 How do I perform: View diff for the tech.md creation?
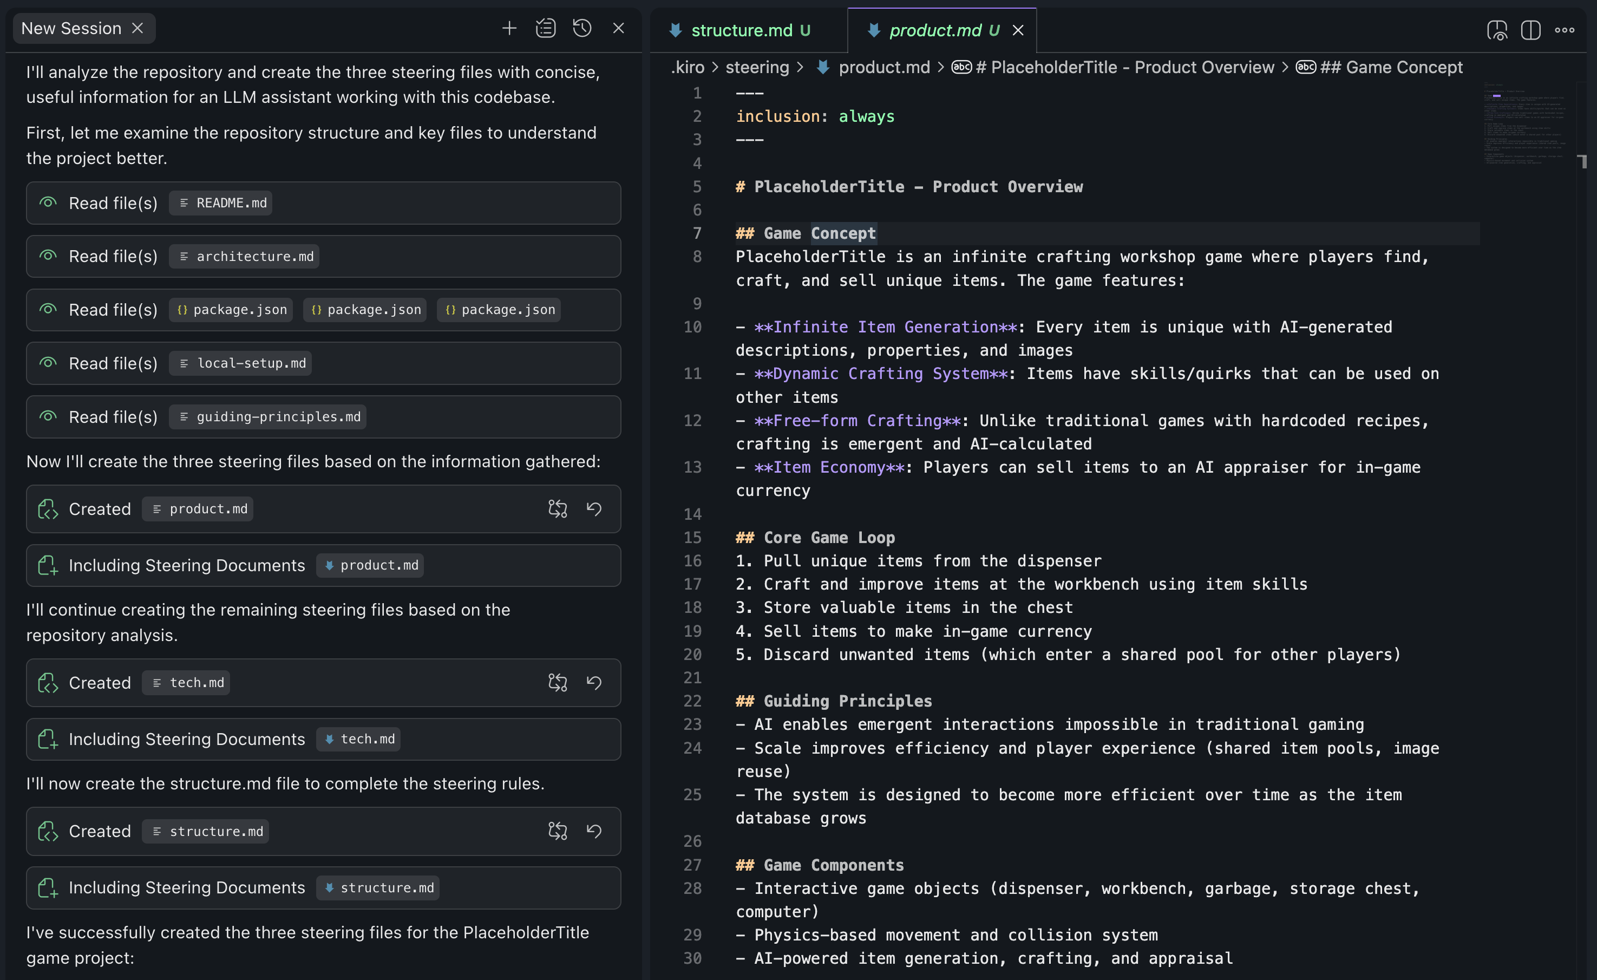pos(558,683)
